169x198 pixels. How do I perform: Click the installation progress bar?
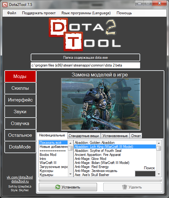[100, 180]
